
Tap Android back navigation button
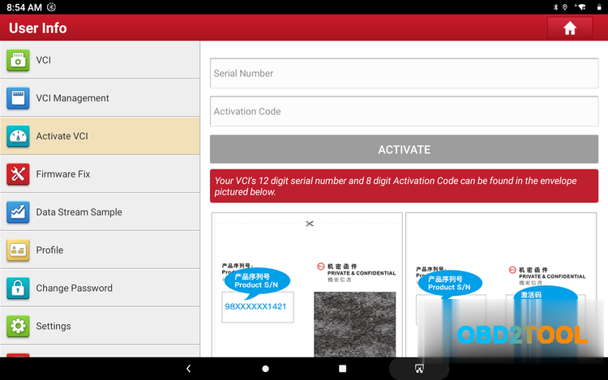click(189, 369)
